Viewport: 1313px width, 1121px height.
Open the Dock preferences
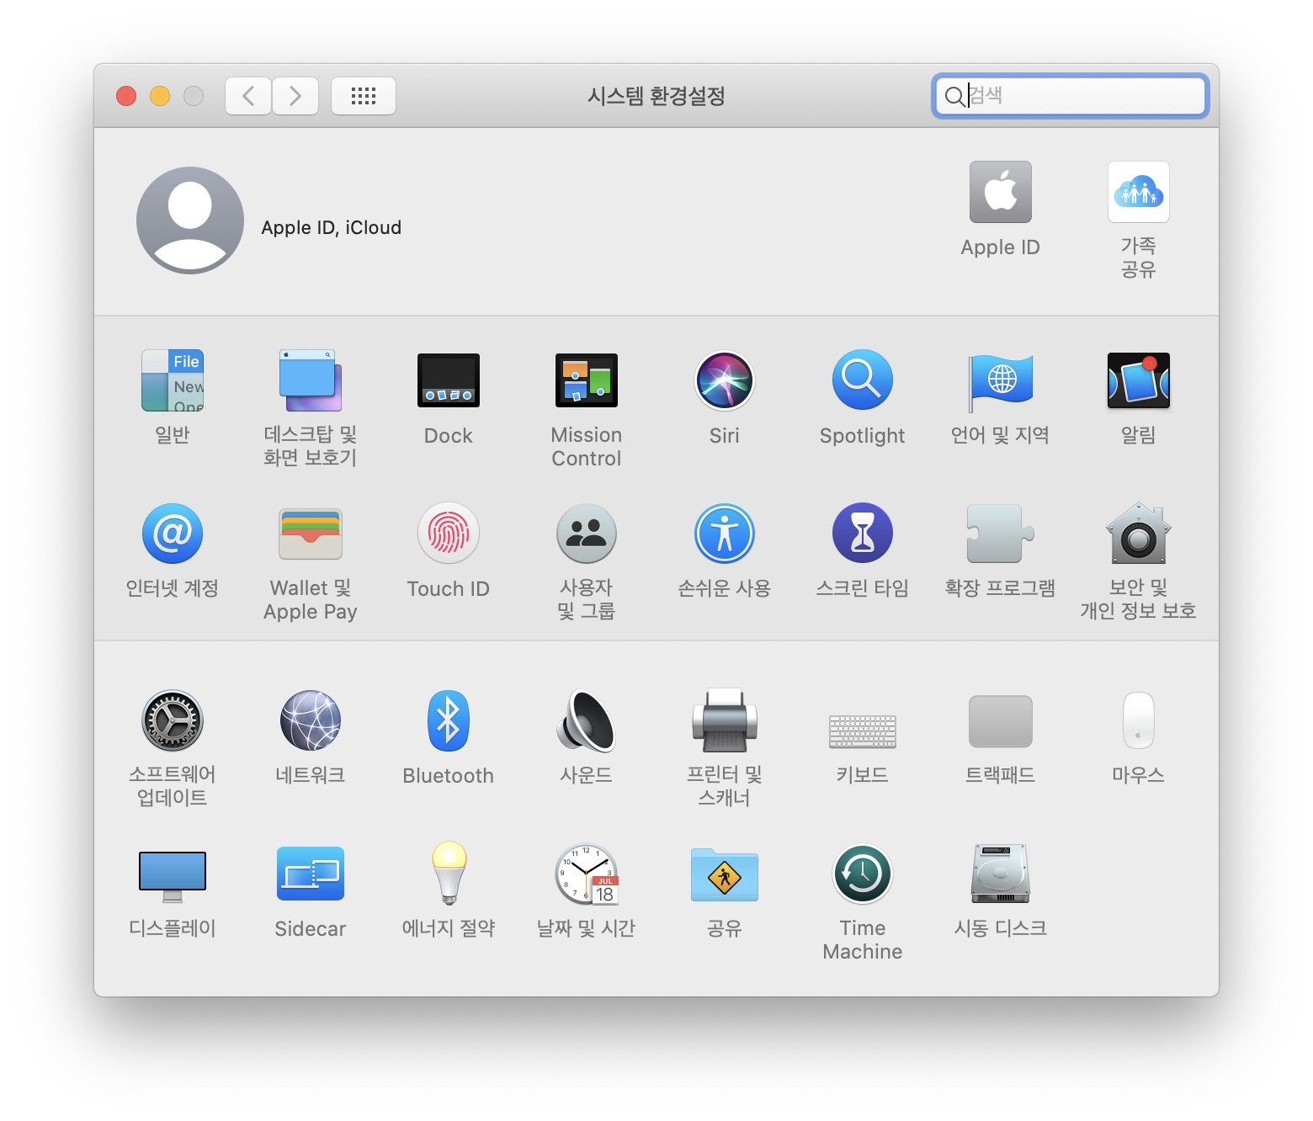coord(448,381)
